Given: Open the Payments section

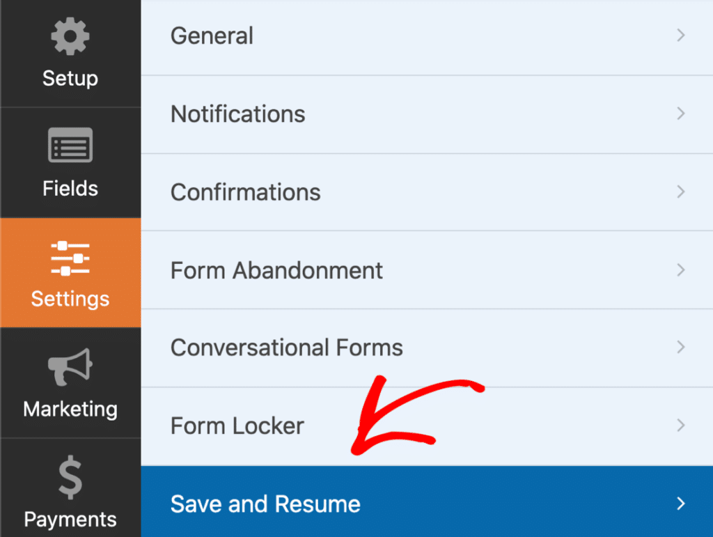Looking at the screenshot, I should click(70, 495).
